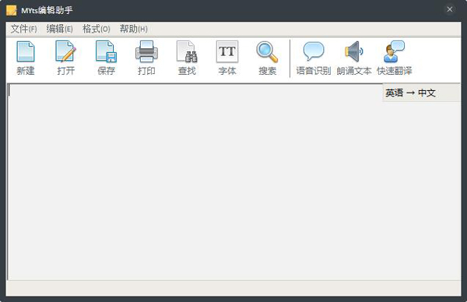
Task: Close the MYts编辑助手 window
Action: pyautogui.click(x=450, y=9)
